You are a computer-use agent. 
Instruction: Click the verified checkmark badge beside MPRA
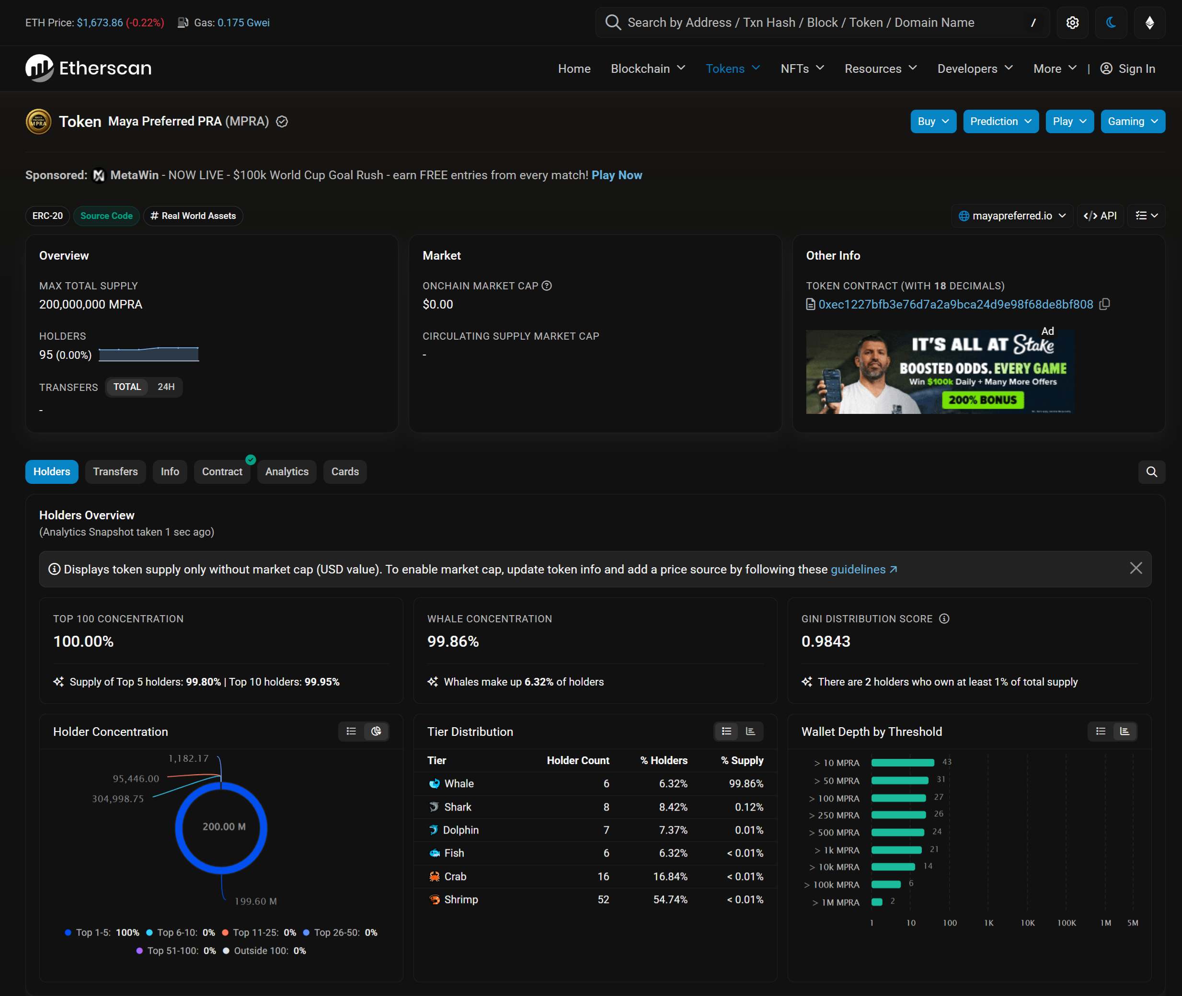[282, 121]
